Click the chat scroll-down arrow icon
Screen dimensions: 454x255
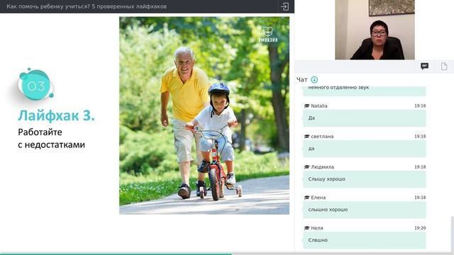coord(314,79)
